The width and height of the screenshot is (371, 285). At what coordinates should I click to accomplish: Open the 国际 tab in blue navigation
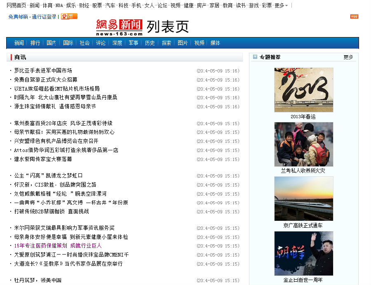click(68, 43)
